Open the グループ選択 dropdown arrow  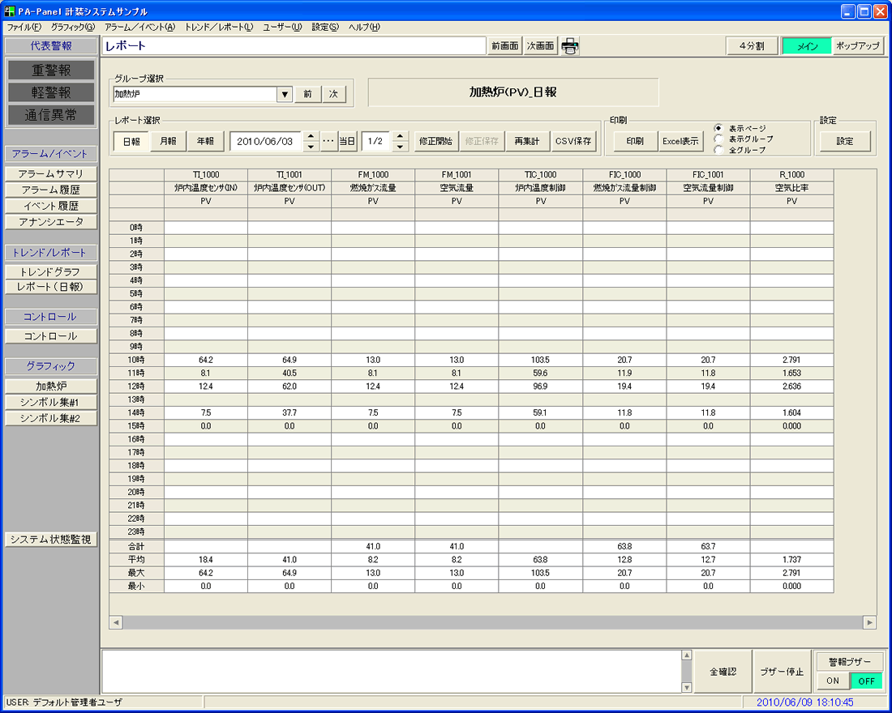click(285, 94)
